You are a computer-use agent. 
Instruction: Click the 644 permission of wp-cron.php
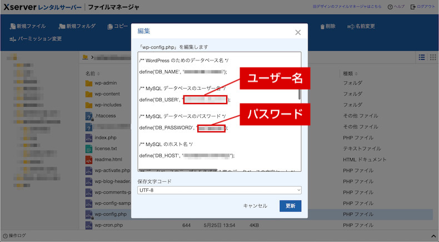(187, 225)
